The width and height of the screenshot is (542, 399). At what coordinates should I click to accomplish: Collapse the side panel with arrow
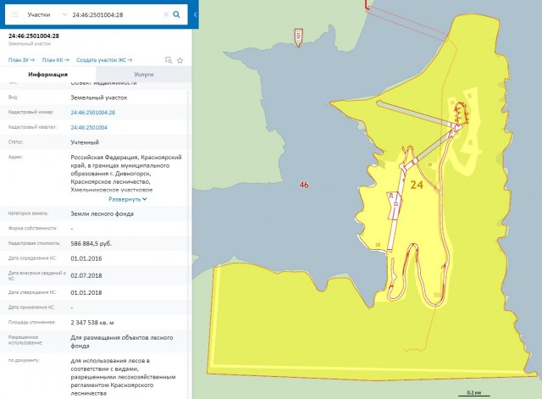click(x=196, y=14)
